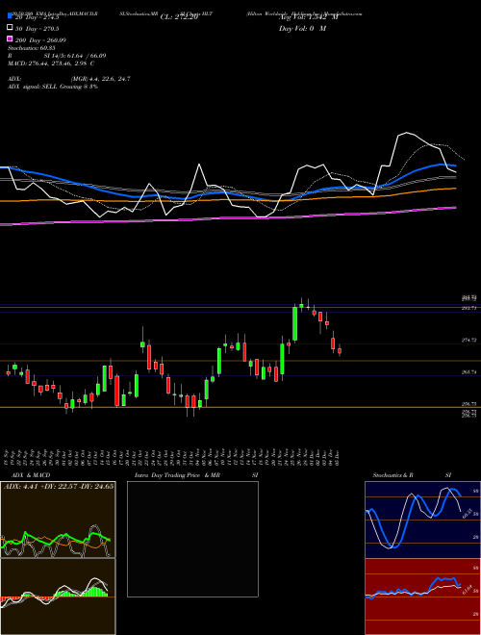This screenshot has height=635, width=481.
Task: Click the Stochastics & RSI panel title
Action: [412, 475]
